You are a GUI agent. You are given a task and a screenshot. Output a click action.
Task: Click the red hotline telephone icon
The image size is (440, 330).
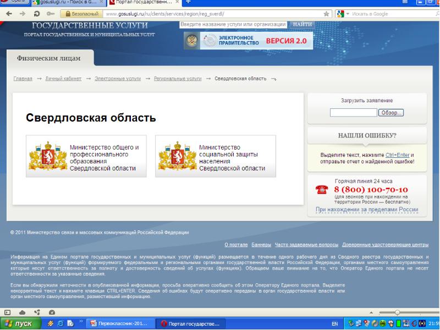321,190
